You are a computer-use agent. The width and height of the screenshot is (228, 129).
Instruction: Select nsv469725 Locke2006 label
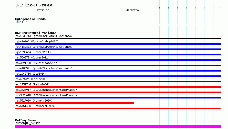point(32,79)
